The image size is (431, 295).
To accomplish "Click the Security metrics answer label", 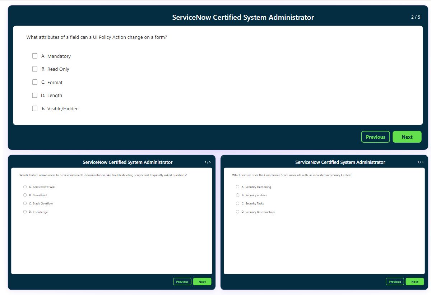I will [256, 195].
